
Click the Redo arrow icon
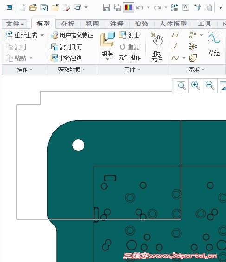[157, 7]
